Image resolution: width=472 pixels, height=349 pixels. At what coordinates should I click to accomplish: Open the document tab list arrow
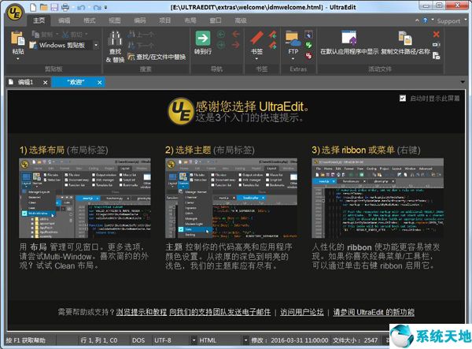point(463,82)
